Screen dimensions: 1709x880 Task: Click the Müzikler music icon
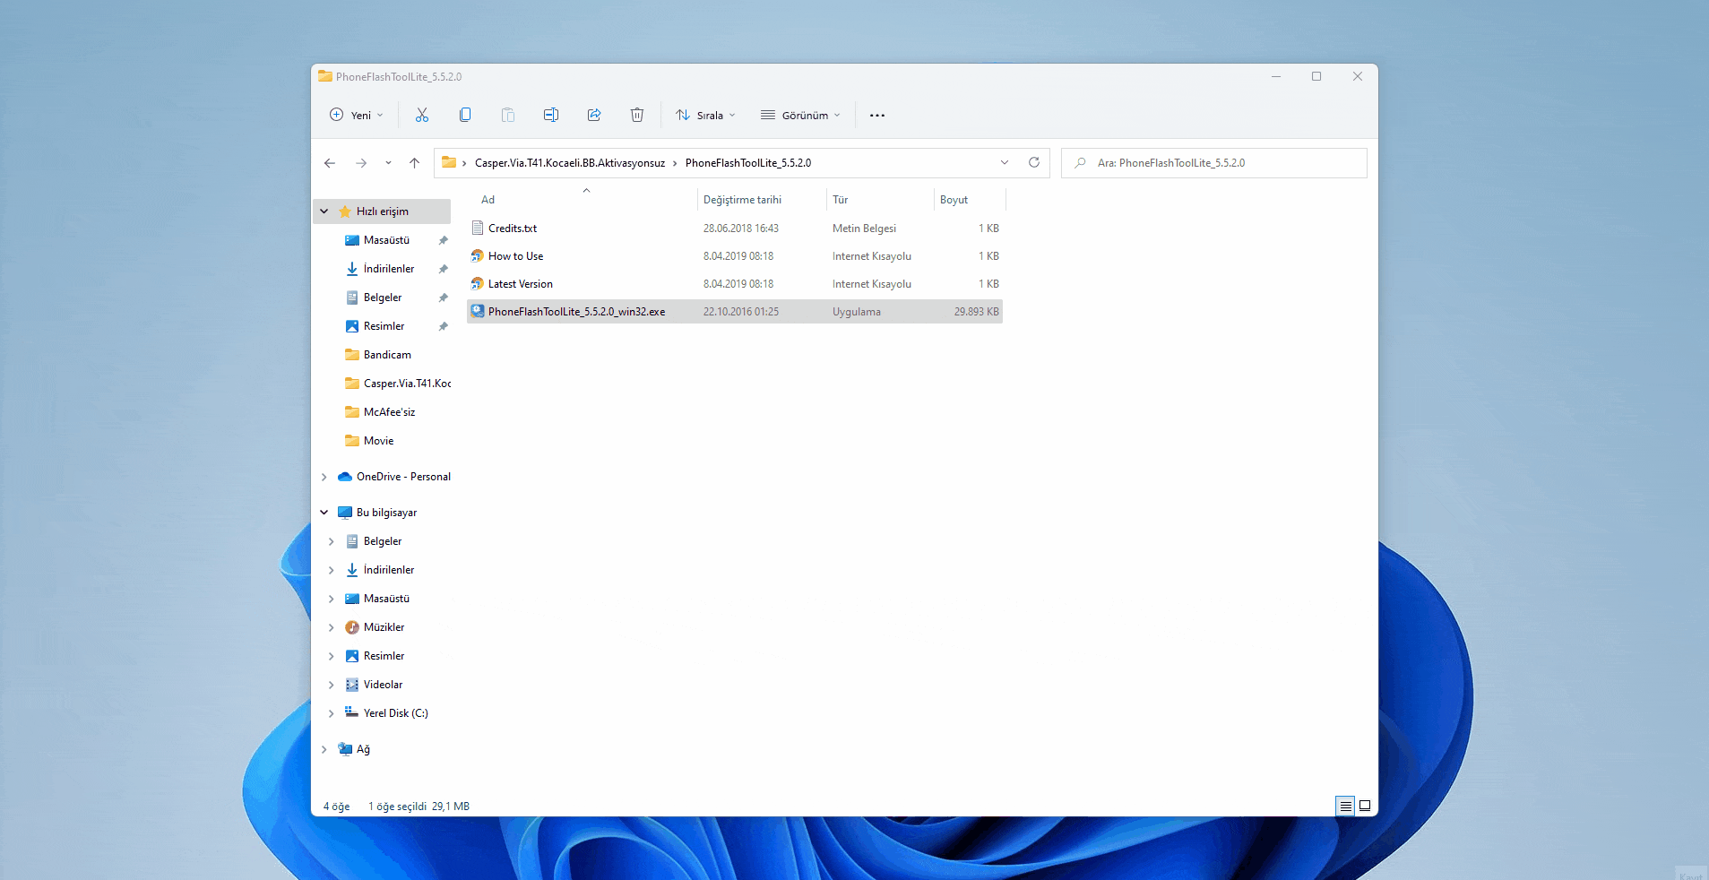(x=352, y=627)
